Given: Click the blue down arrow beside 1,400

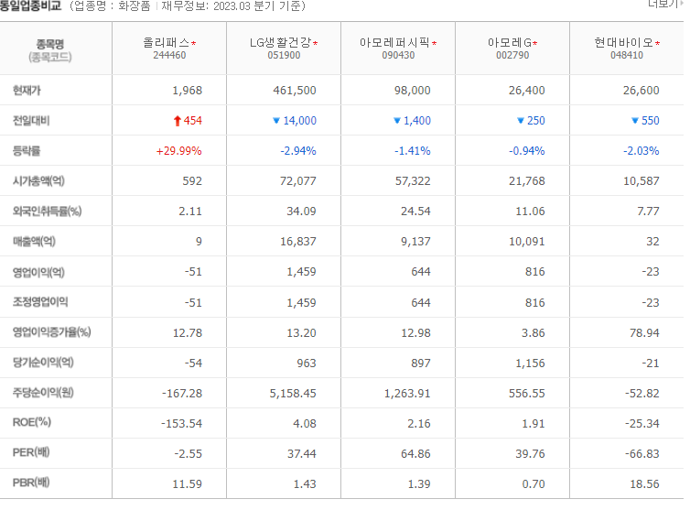Looking at the screenshot, I should [397, 120].
